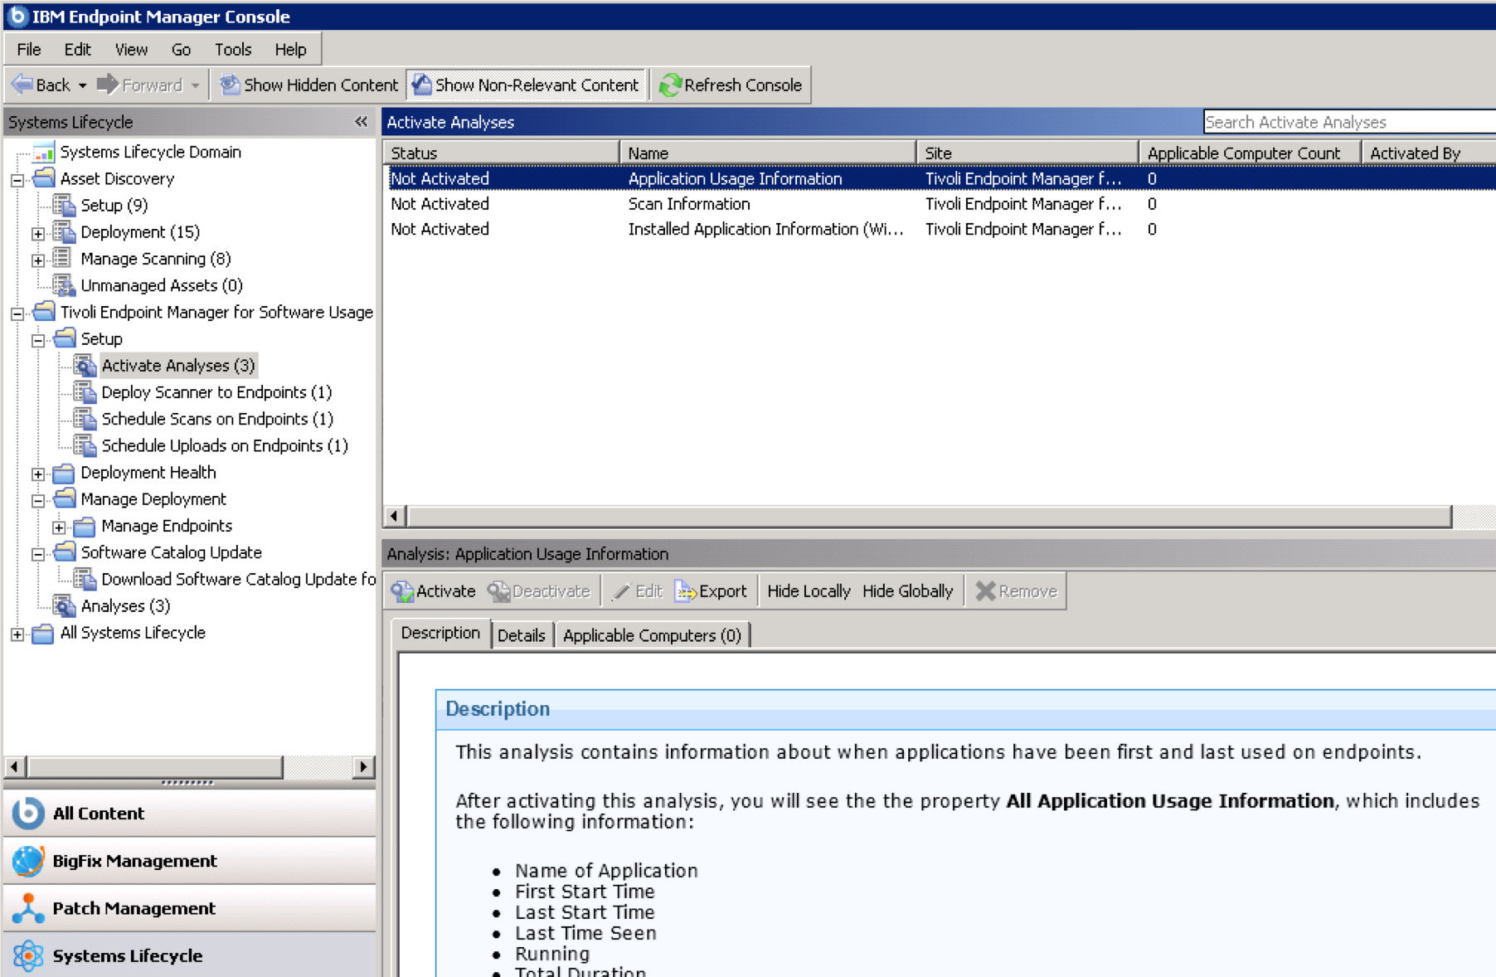Click the Activate analysis icon

pos(403,591)
